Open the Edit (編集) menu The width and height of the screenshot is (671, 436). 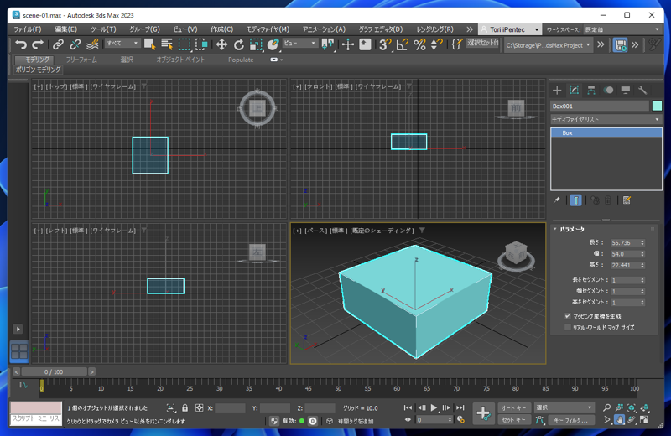coord(65,29)
